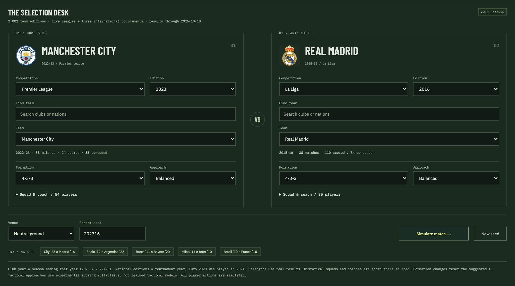Open home side Edition dropdown 2023
The image size is (515, 286).
(x=193, y=89)
